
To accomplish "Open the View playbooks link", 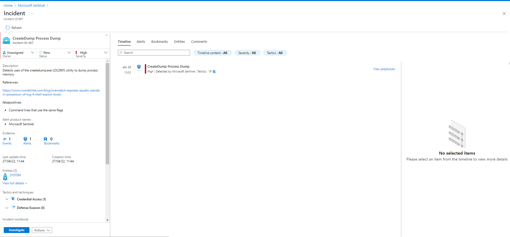I will (x=384, y=69).
